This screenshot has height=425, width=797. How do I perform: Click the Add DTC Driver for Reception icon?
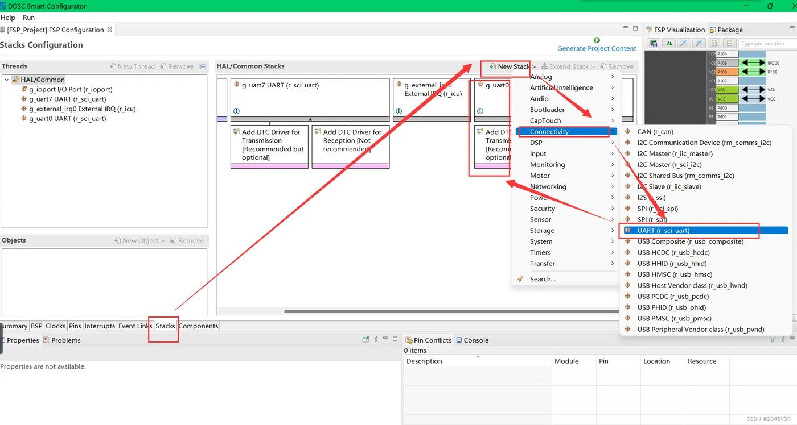pos(318,132)
